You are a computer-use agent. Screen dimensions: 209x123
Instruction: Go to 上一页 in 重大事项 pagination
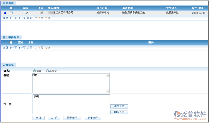[13, 18]
